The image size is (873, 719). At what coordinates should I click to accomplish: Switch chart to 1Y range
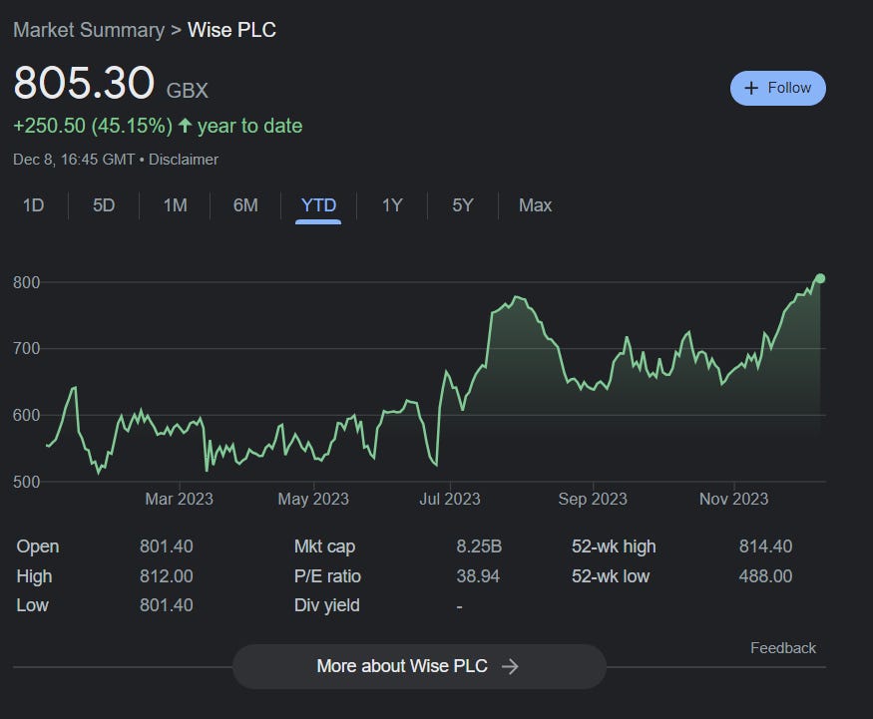pyautogui.click(x=392, y=205)
